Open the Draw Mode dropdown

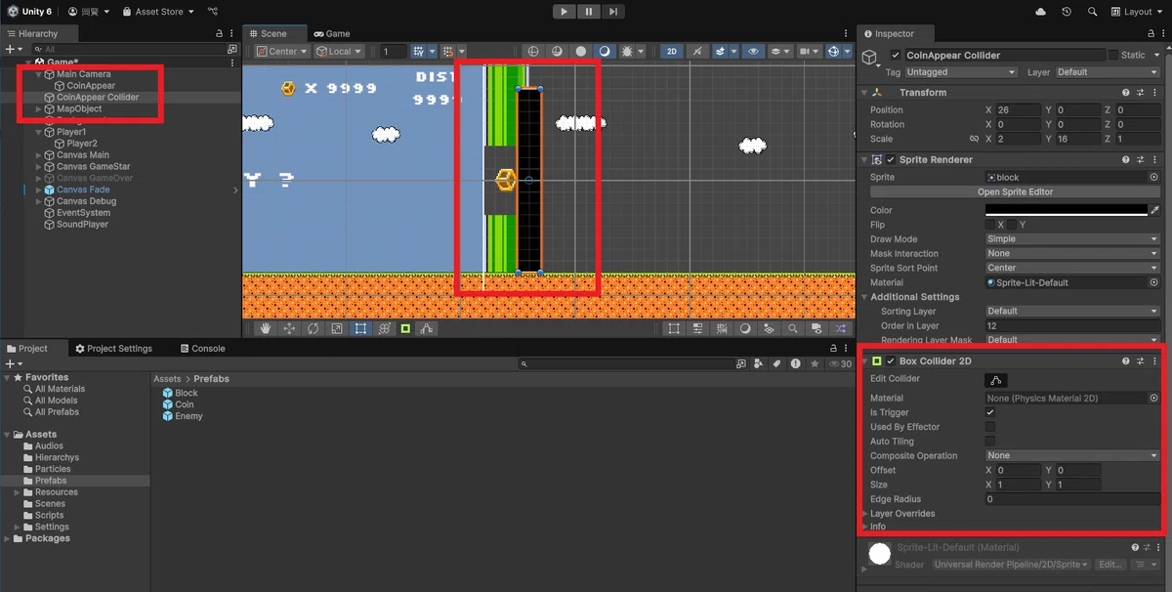[1072, 238]
